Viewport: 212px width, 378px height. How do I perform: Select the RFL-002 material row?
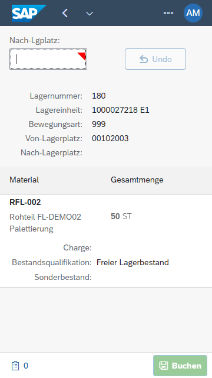coord(106,241)
